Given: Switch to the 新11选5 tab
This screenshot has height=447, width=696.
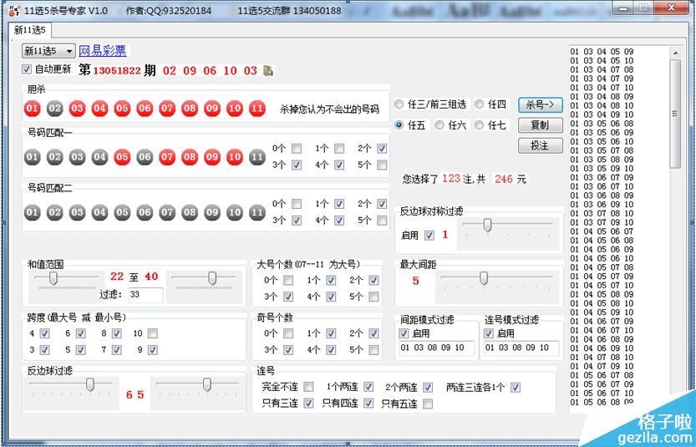Looking at the screenshot, I should point(28,30).
